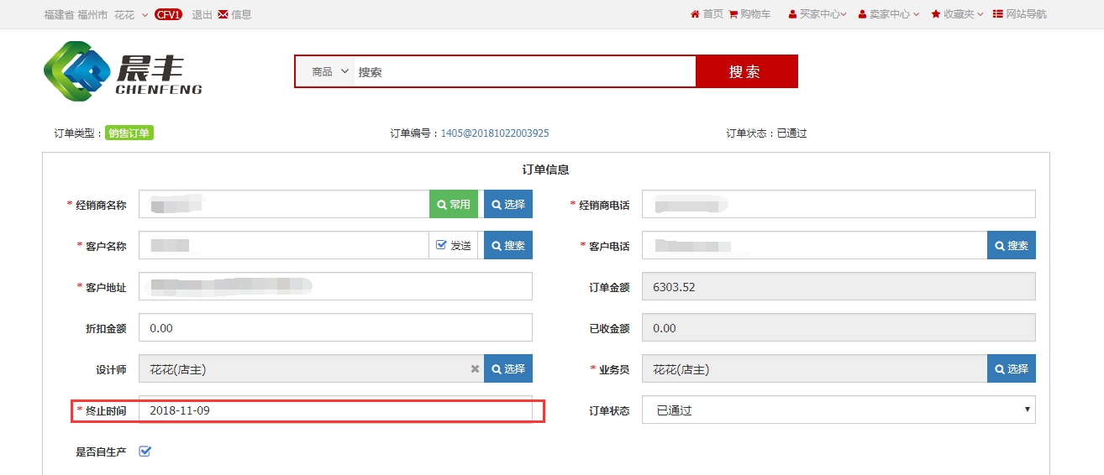Expand the 商品 search category dropdown
This screenshot has width=1104, height=475.
(x=330, y=72)
